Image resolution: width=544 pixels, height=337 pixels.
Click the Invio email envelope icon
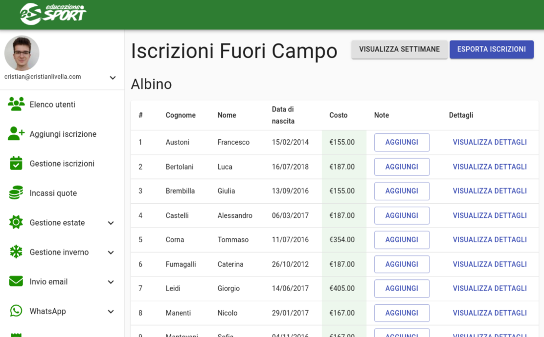click(x=16, y=281)
